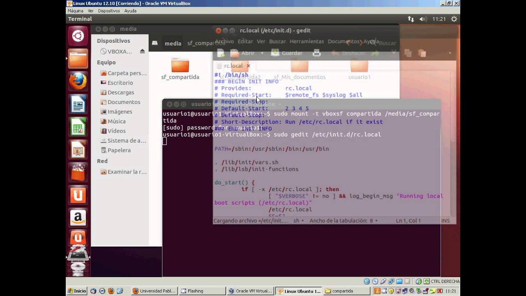Open Files manager in launcher
The height and width of the screenshot is (296, 526).
tap(78, 59)
